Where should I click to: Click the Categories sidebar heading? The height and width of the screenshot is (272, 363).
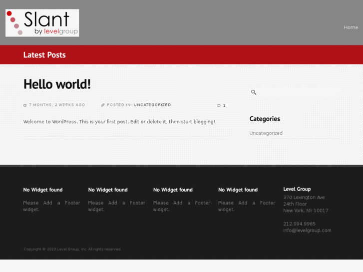265,119
